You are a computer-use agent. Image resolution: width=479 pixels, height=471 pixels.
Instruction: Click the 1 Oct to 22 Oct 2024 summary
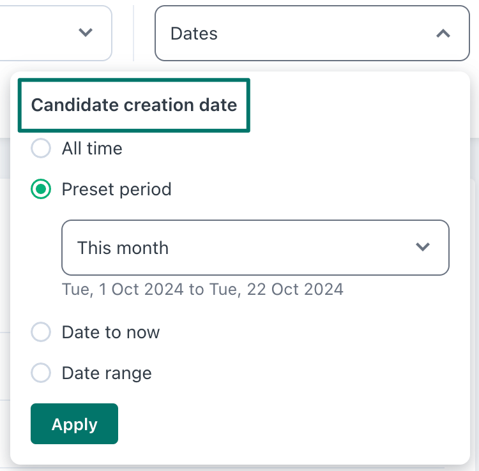(202, 289)
